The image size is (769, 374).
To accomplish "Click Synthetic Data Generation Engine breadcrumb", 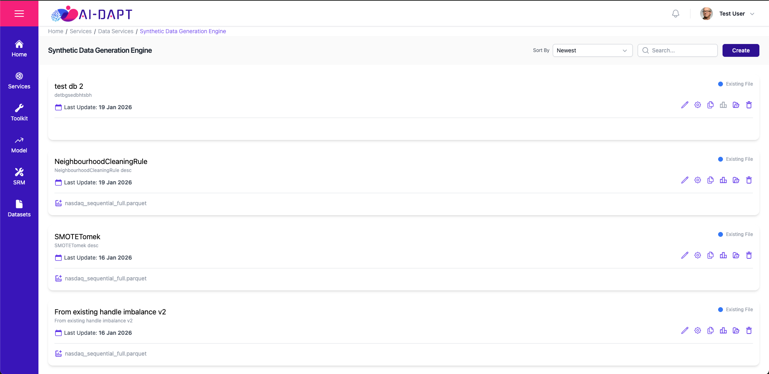I will click(183, 31).
